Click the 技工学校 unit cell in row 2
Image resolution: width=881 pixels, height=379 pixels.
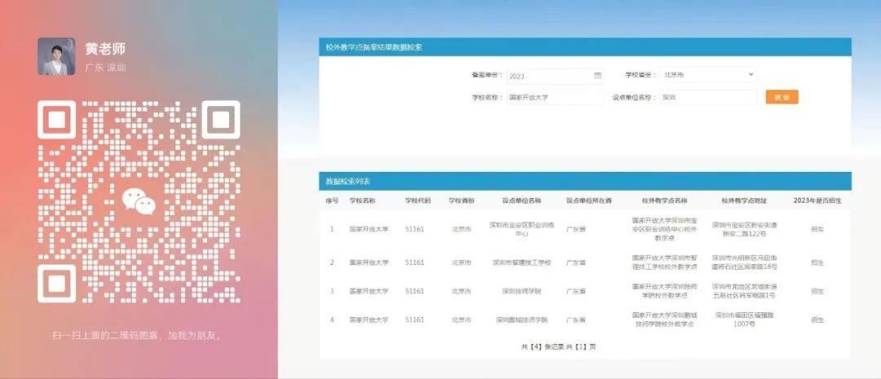point(521,262)
